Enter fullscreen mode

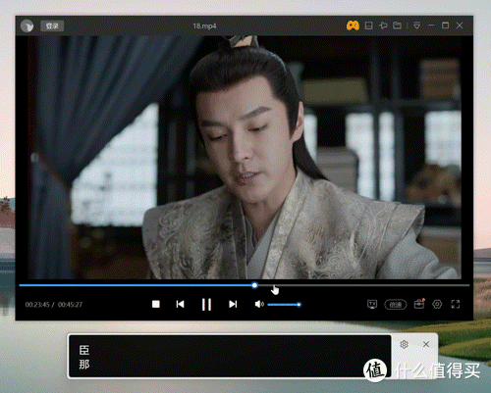point(456,304)
